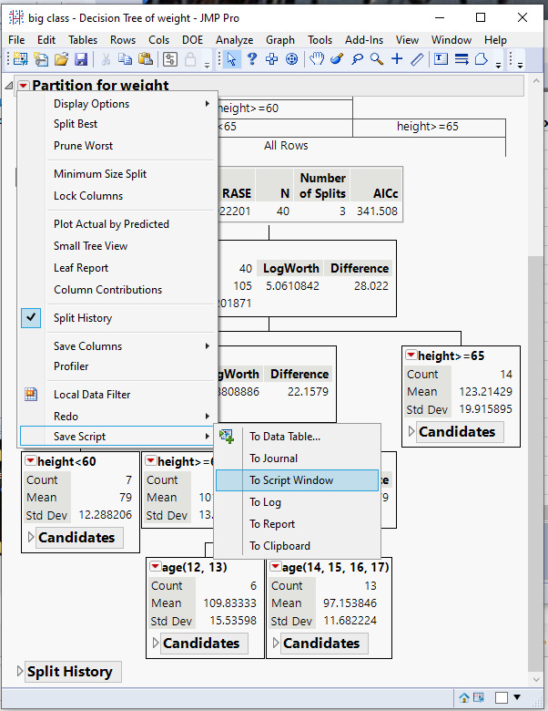The height and width of the screenshot is (711, 548).
Task: Click the data table icon in status bar
Action: tap(479, 697)
